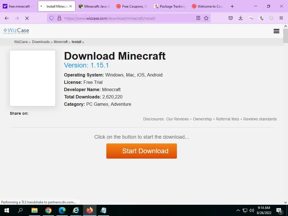Click the blank Minecraft product image

[33, 78]
